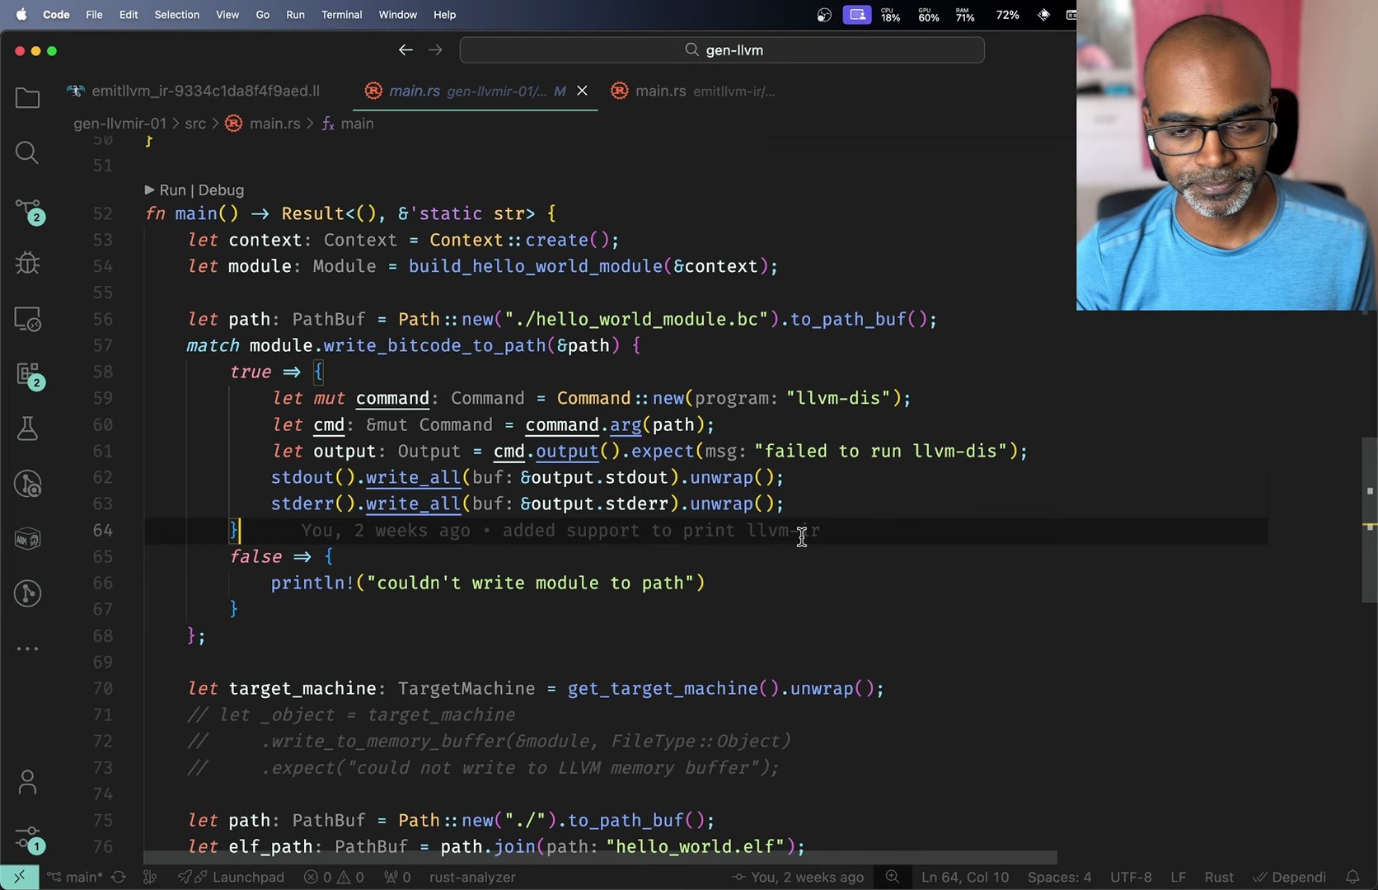Click line number 57 in gutter

[102, 345]
